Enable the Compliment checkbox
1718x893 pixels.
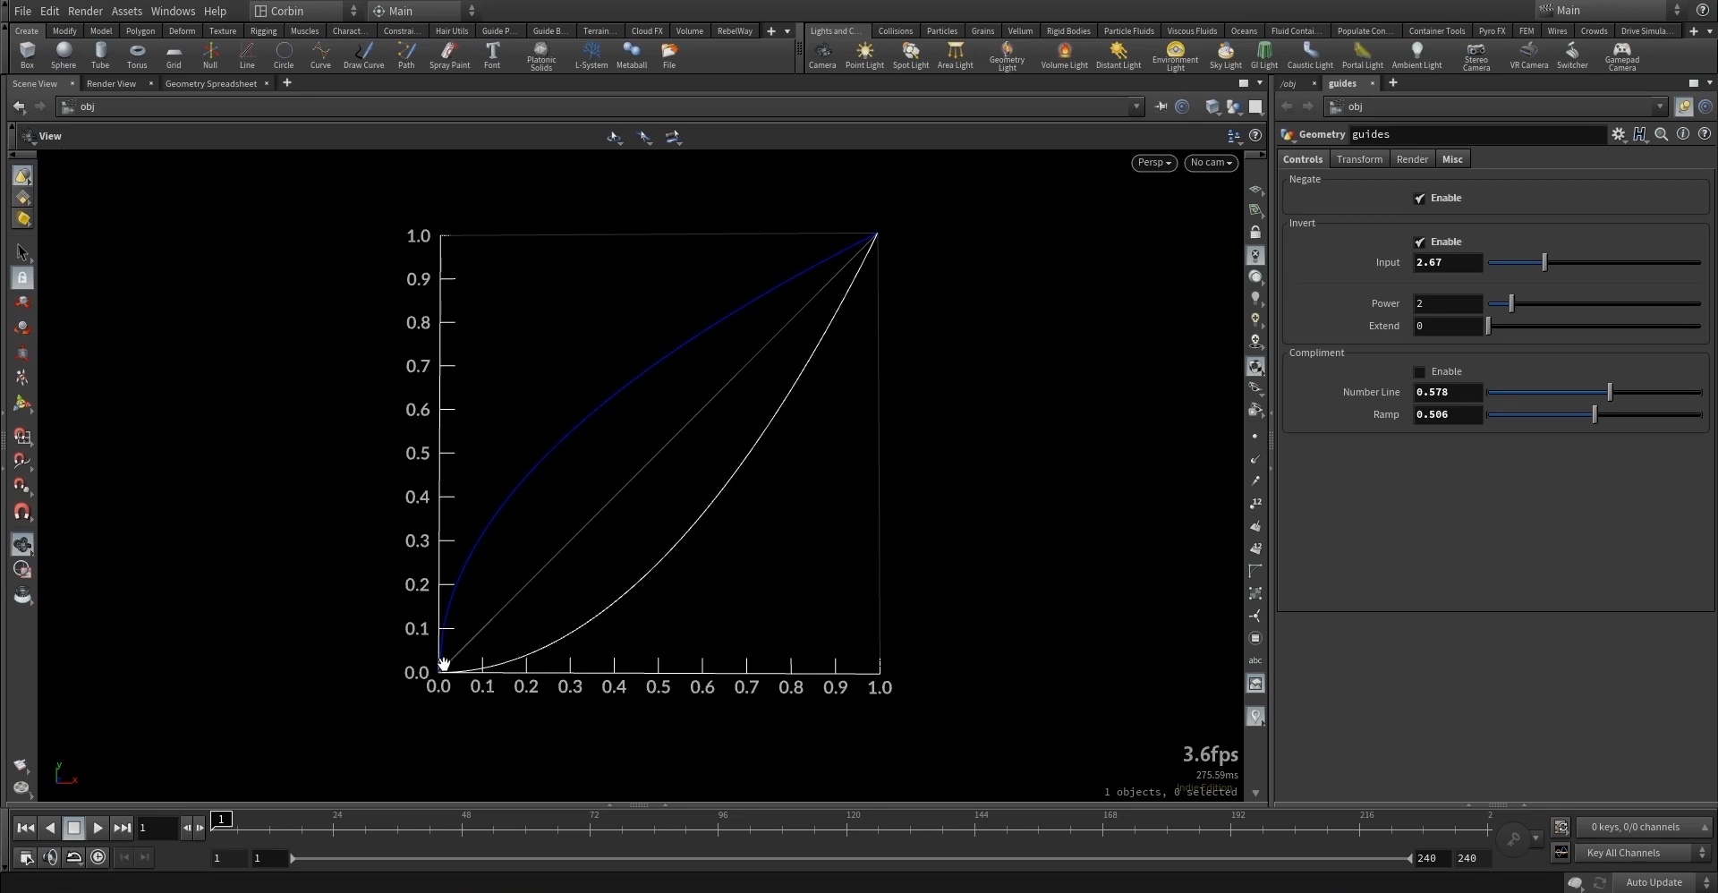[1419, 372]
